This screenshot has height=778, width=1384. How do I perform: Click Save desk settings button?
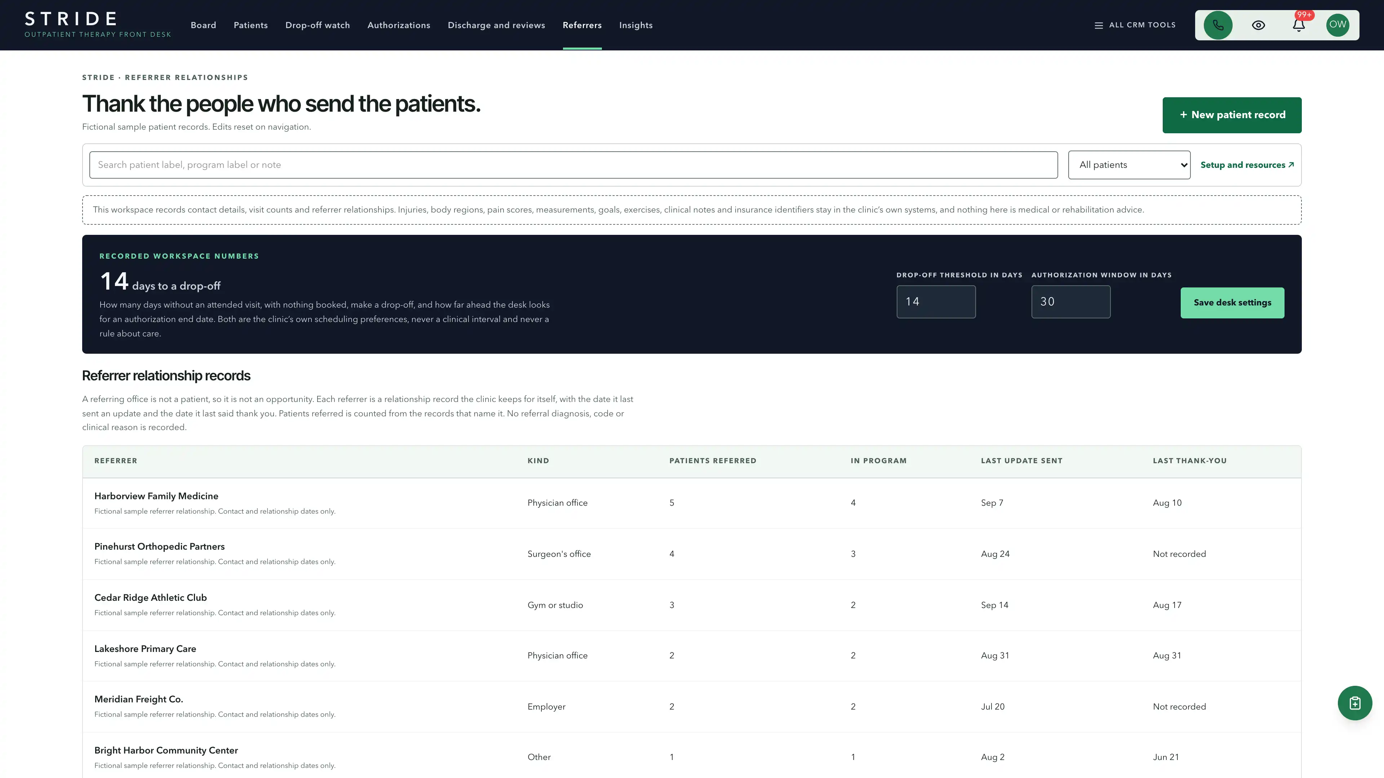pyautogui.click(x=1232, y=303)
